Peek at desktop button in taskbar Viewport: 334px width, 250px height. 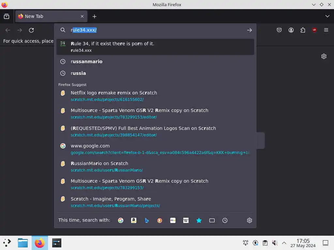point(326,243)
